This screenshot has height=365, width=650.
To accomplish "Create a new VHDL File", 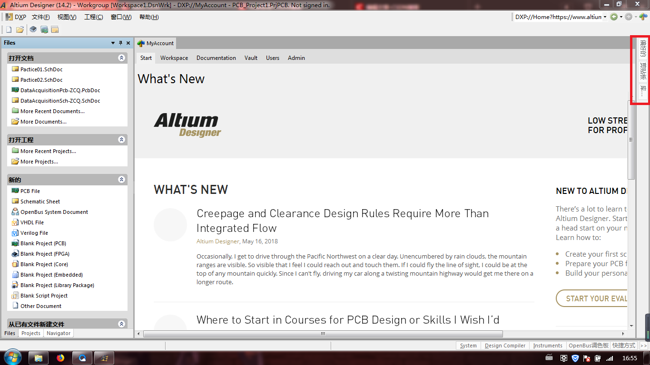I will tap(32, 222).
